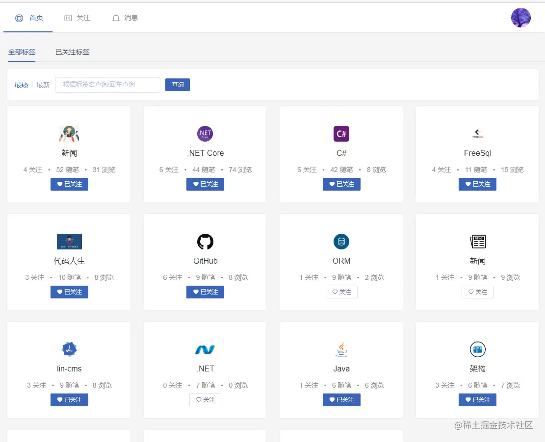Click the lin-cms tag title
545x442 pixels.
69,368
